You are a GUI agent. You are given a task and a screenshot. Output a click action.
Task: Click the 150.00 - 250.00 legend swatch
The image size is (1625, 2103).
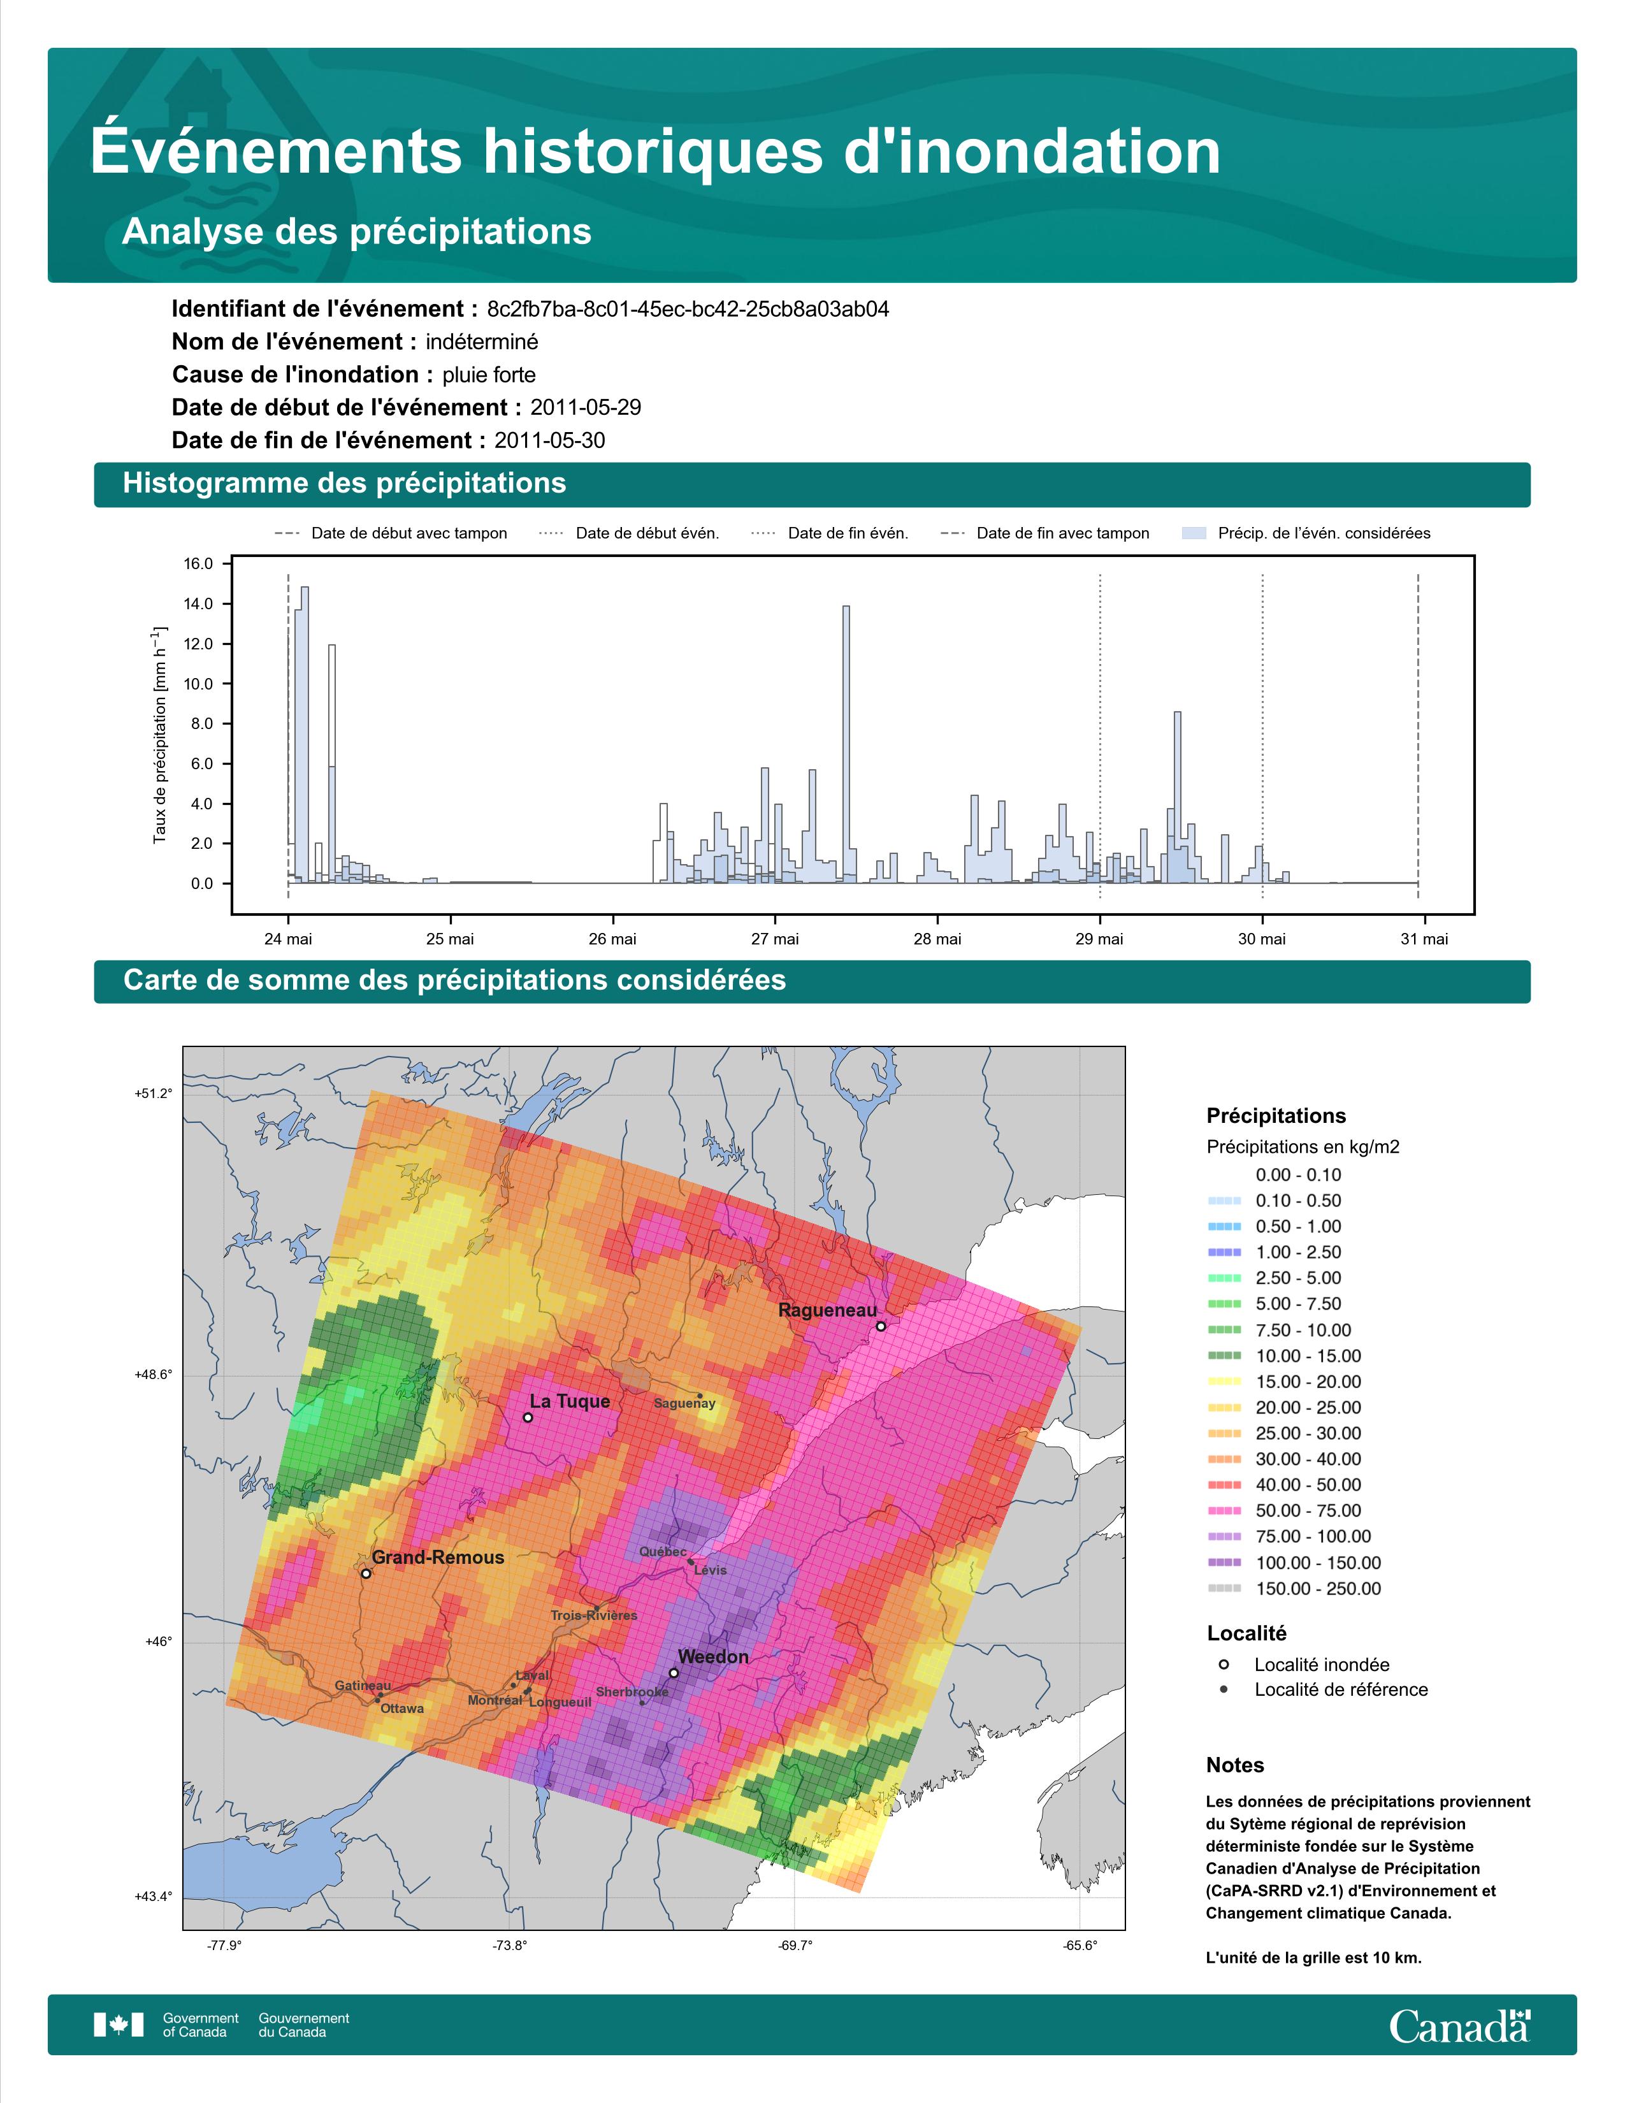click(x=1224, y=1589)
